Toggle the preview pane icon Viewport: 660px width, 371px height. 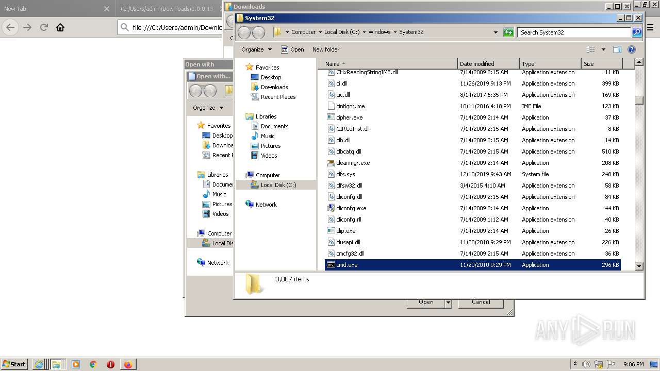[617, 49]
